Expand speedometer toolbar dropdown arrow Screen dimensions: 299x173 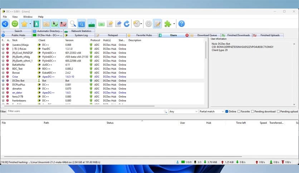141,24
